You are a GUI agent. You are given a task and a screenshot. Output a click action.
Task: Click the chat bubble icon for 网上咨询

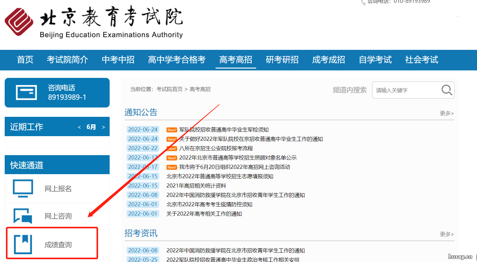pyautogui.click(x=23, y=216)
